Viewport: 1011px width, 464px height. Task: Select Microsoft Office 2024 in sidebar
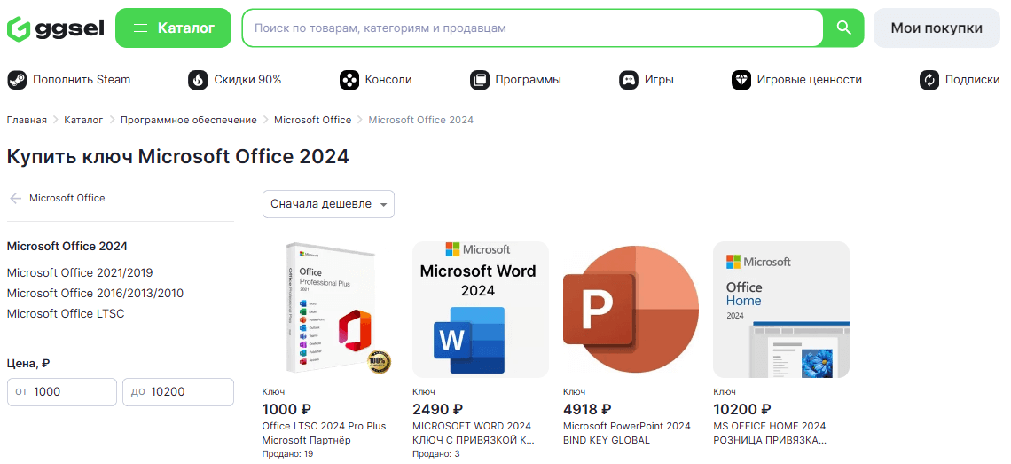click(x=67, y=246)
